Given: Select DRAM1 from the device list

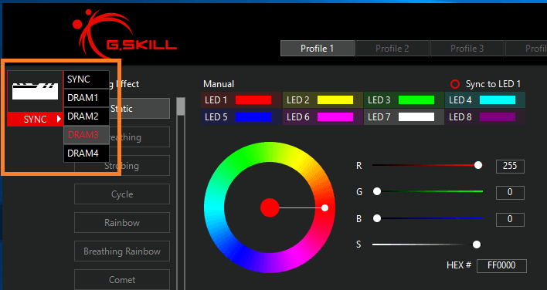Looking at the screenshot, I should [87, 98].
